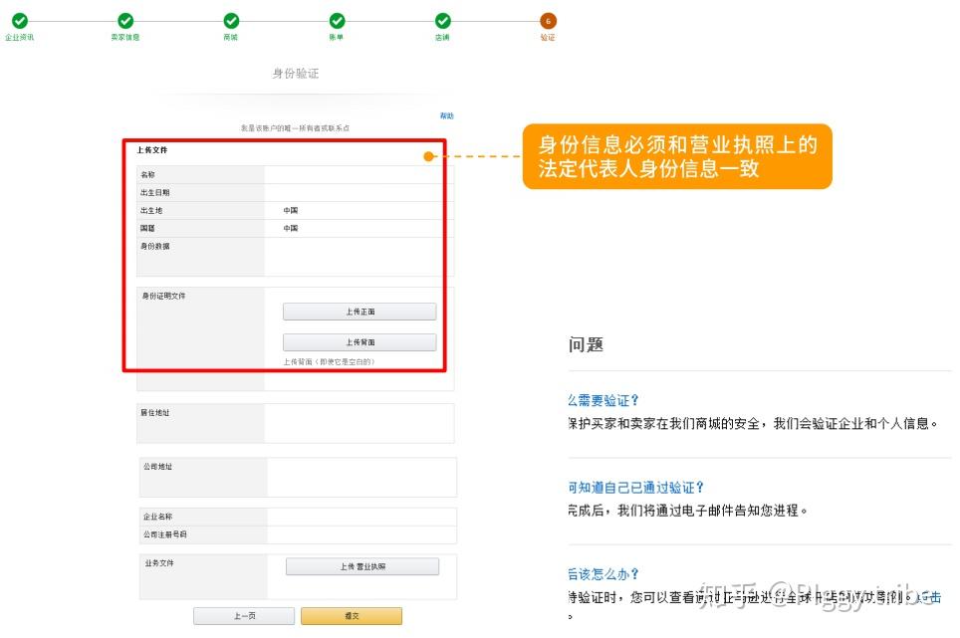
Task: Select the 名称 row label
Action: 147,174
